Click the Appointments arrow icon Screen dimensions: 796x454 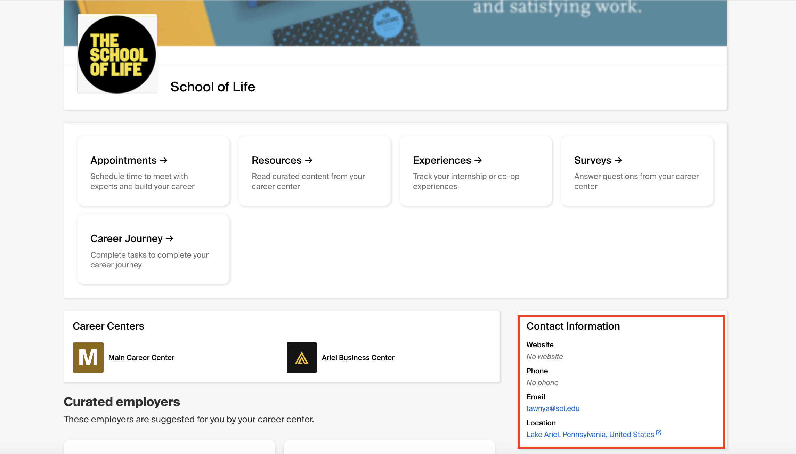click(163, 160)
